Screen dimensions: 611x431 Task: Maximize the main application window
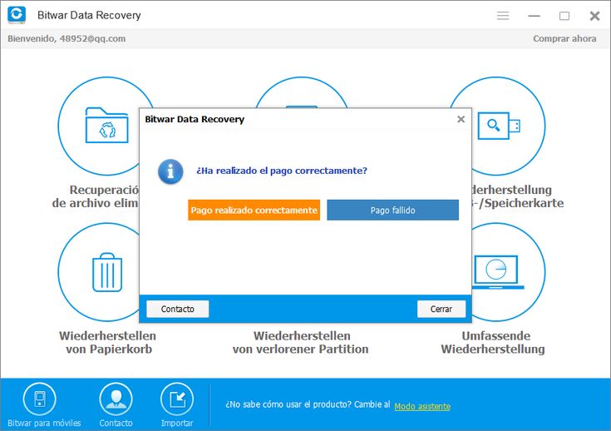pos(564,16)
